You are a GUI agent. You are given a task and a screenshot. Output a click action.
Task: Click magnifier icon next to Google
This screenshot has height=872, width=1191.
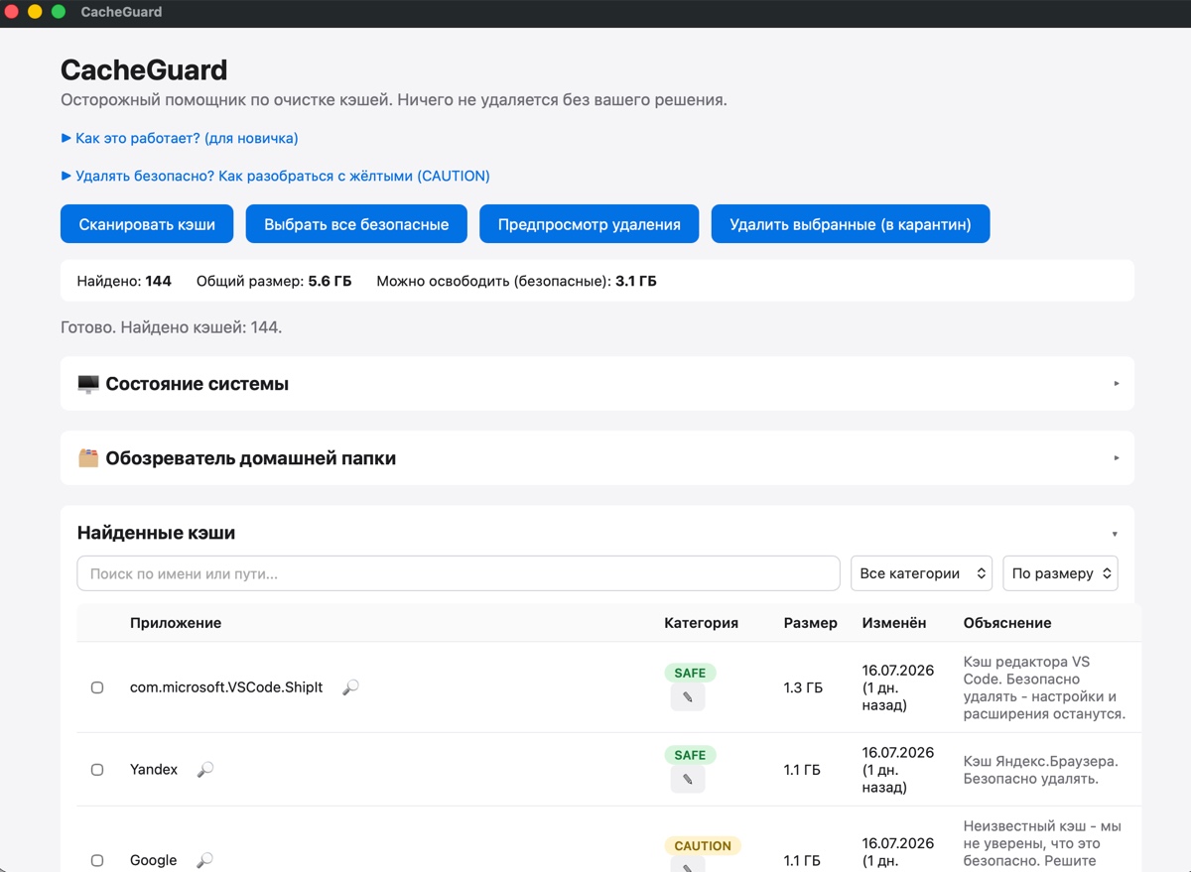tap(204, 860)
